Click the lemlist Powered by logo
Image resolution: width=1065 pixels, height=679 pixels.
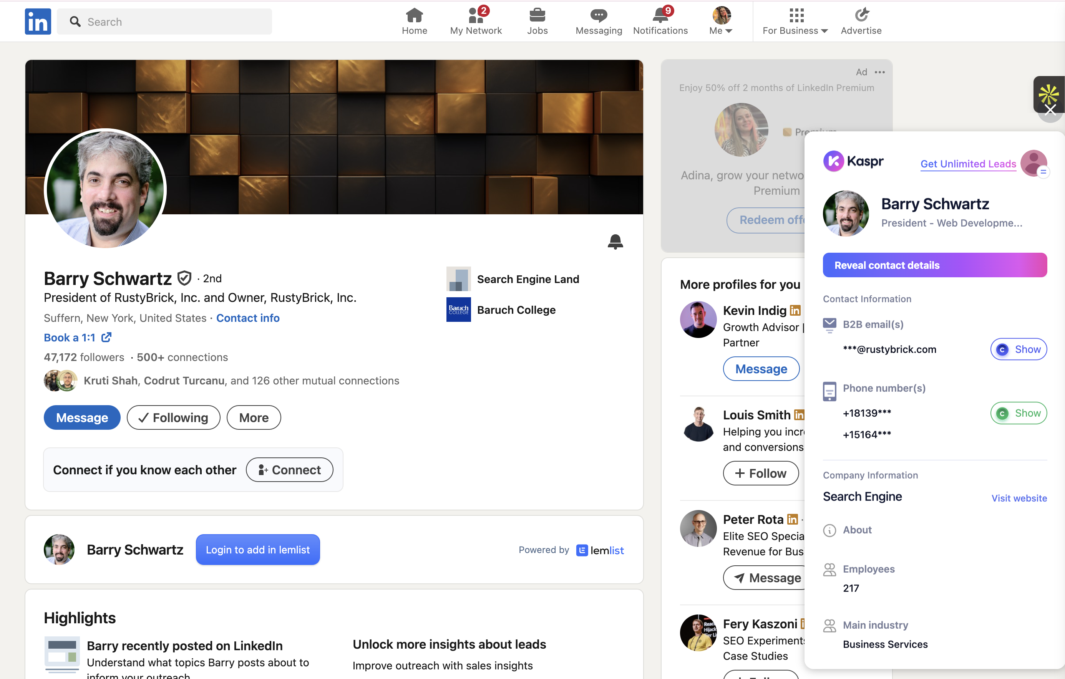(600, 550)
